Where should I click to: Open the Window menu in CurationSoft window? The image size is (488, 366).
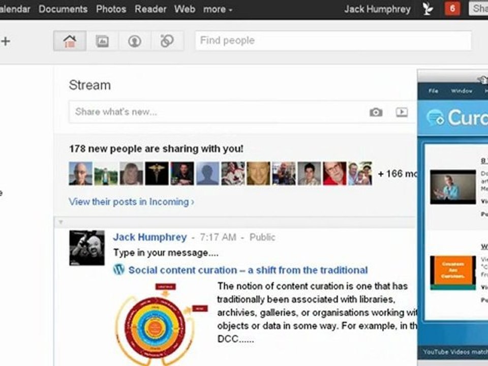pyautogui.click(x=462, y=91)
